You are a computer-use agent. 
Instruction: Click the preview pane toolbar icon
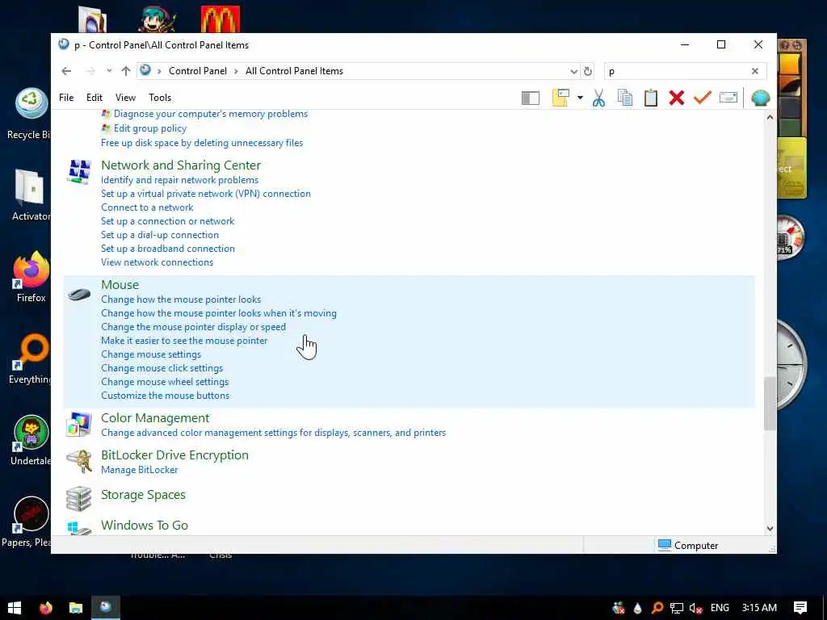pyautogui.click(x=530, y=98)
